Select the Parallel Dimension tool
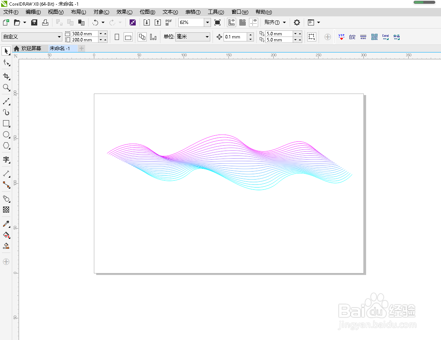Screen dimensions: 441x340 [x=6, y=174]
